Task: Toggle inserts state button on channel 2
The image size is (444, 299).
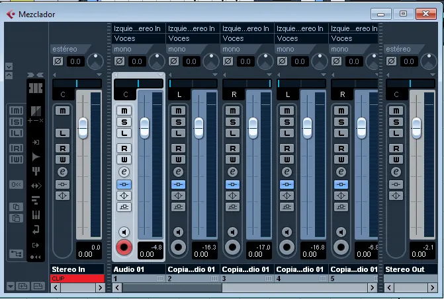Action: [179, 184]
